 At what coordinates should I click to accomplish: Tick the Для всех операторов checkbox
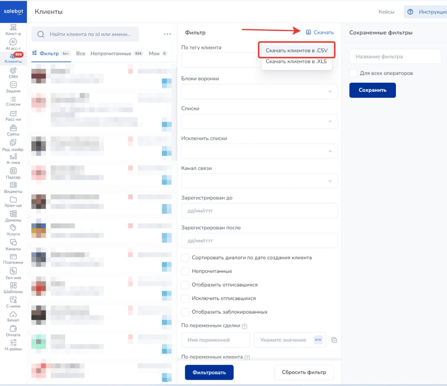pos(353,73)
